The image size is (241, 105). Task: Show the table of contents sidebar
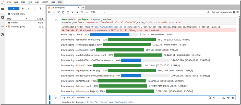click(x=3, y=26)
